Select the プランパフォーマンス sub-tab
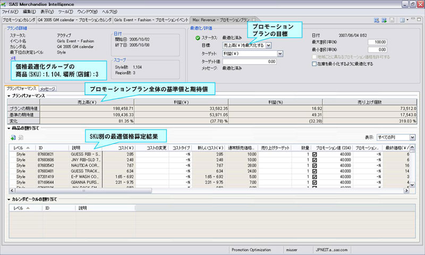This screenshot has height=255, width=425. tap(21, 89)
